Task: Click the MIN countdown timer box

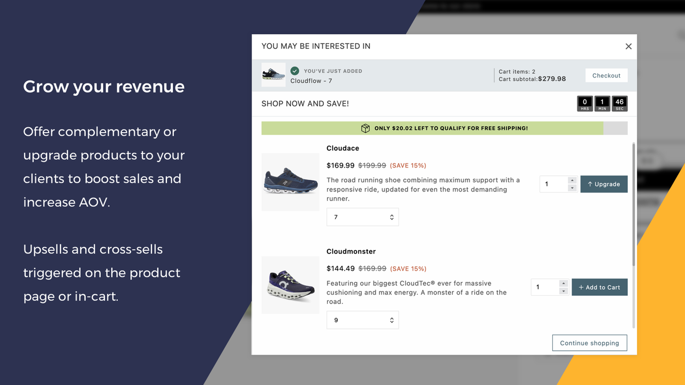Action: pyautogui.click(x=602, y=103)
